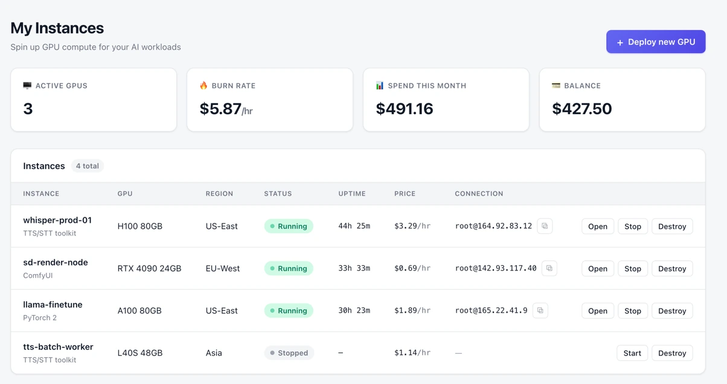Click the Balance card icon
The width and height of the screenshot is (727, 384).
556,86
